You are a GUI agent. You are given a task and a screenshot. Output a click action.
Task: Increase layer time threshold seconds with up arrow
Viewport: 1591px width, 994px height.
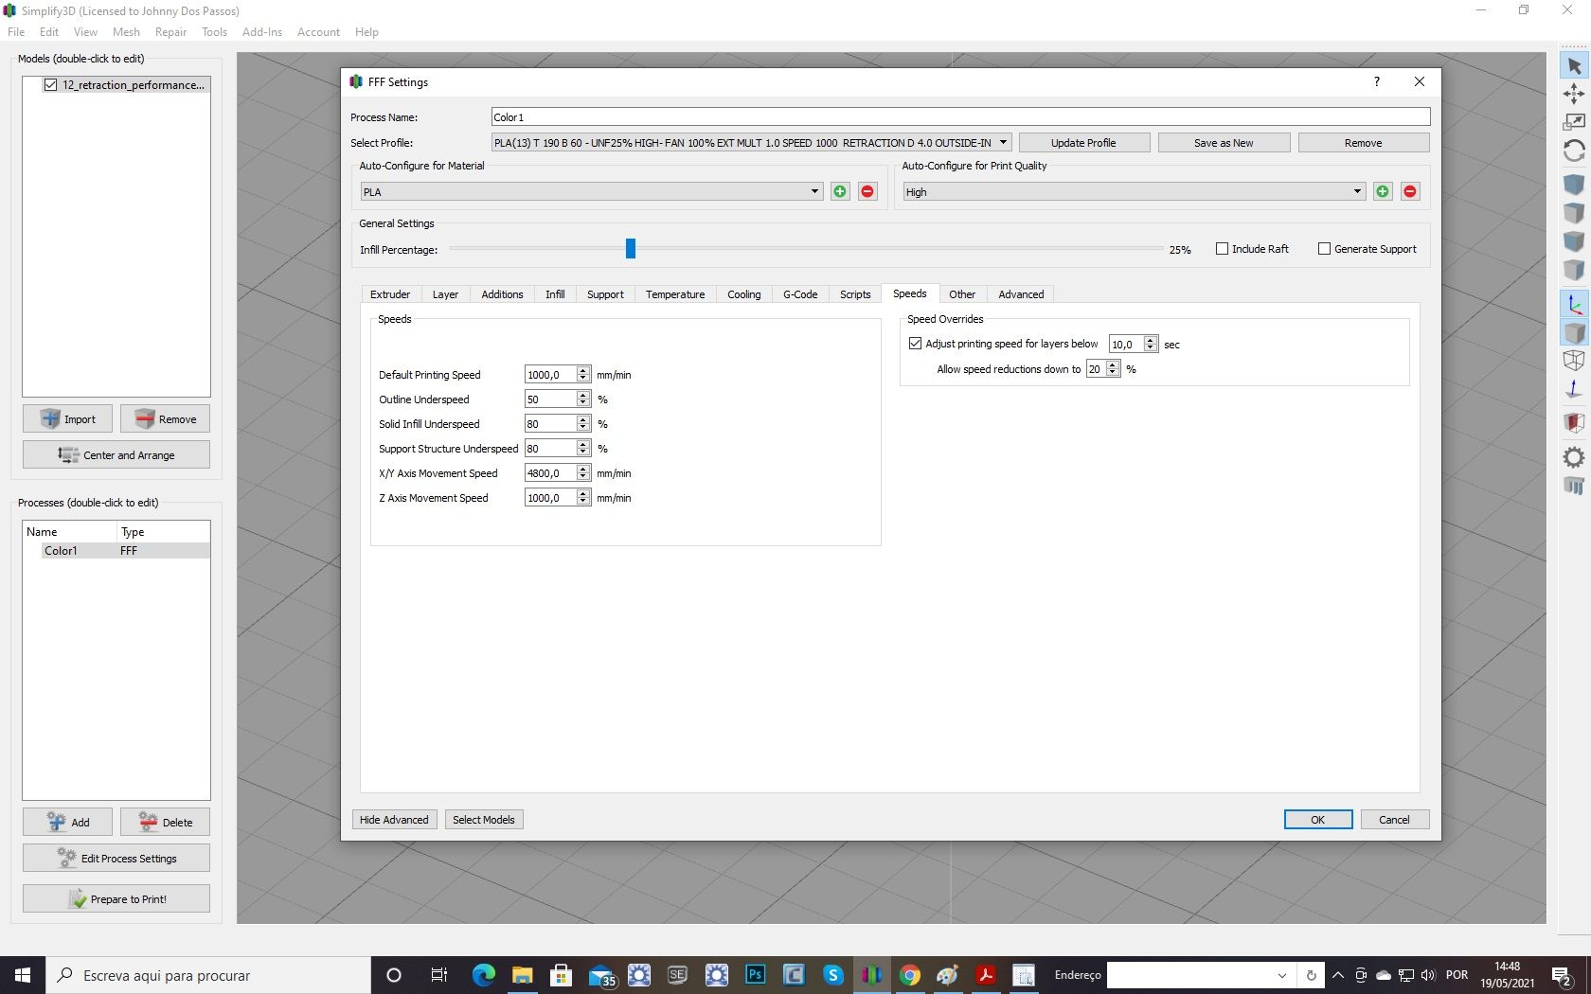point(1151,340)
